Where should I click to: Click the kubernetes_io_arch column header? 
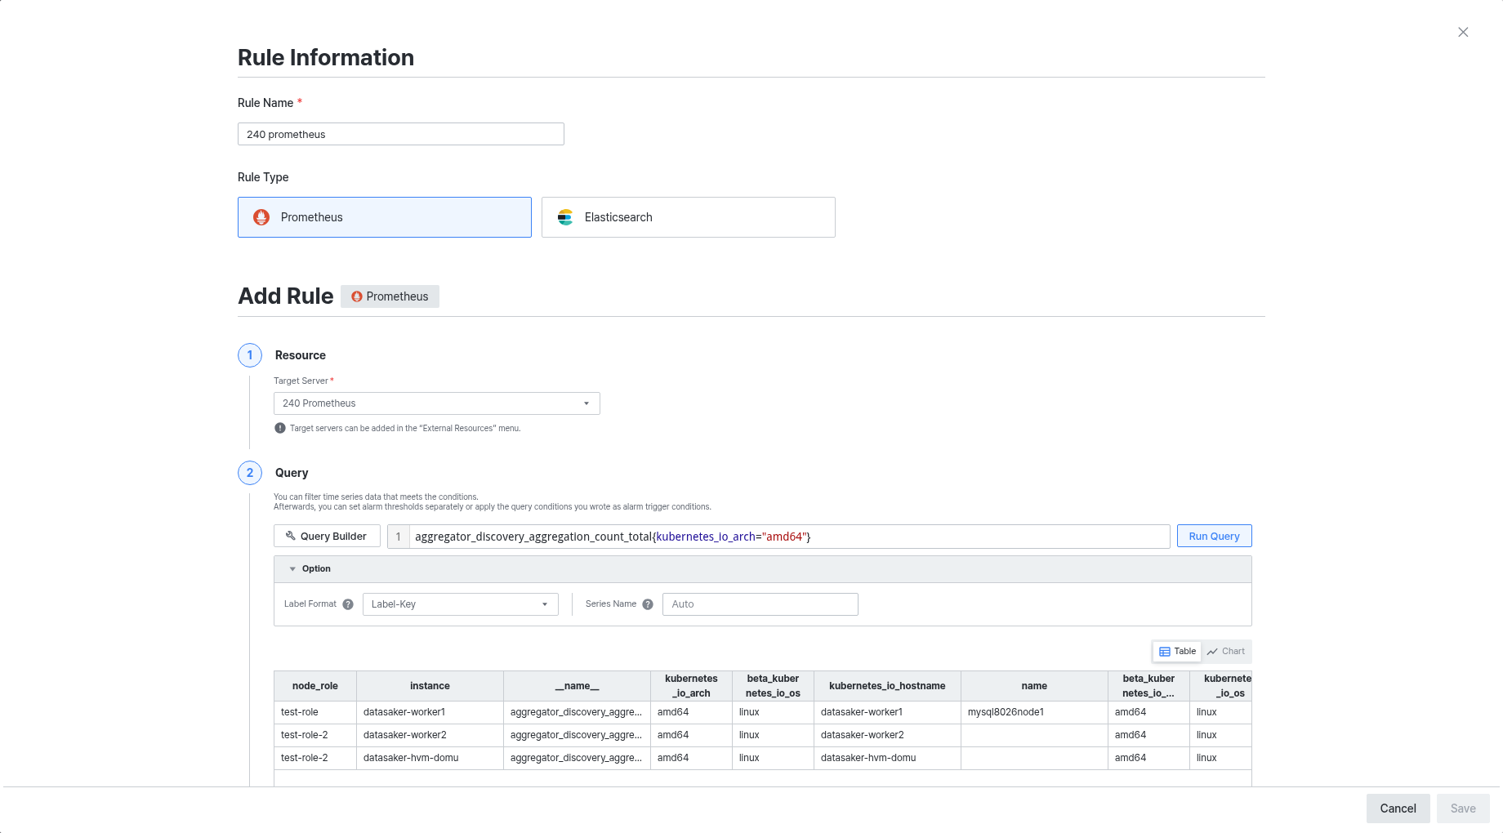(691, 686)
